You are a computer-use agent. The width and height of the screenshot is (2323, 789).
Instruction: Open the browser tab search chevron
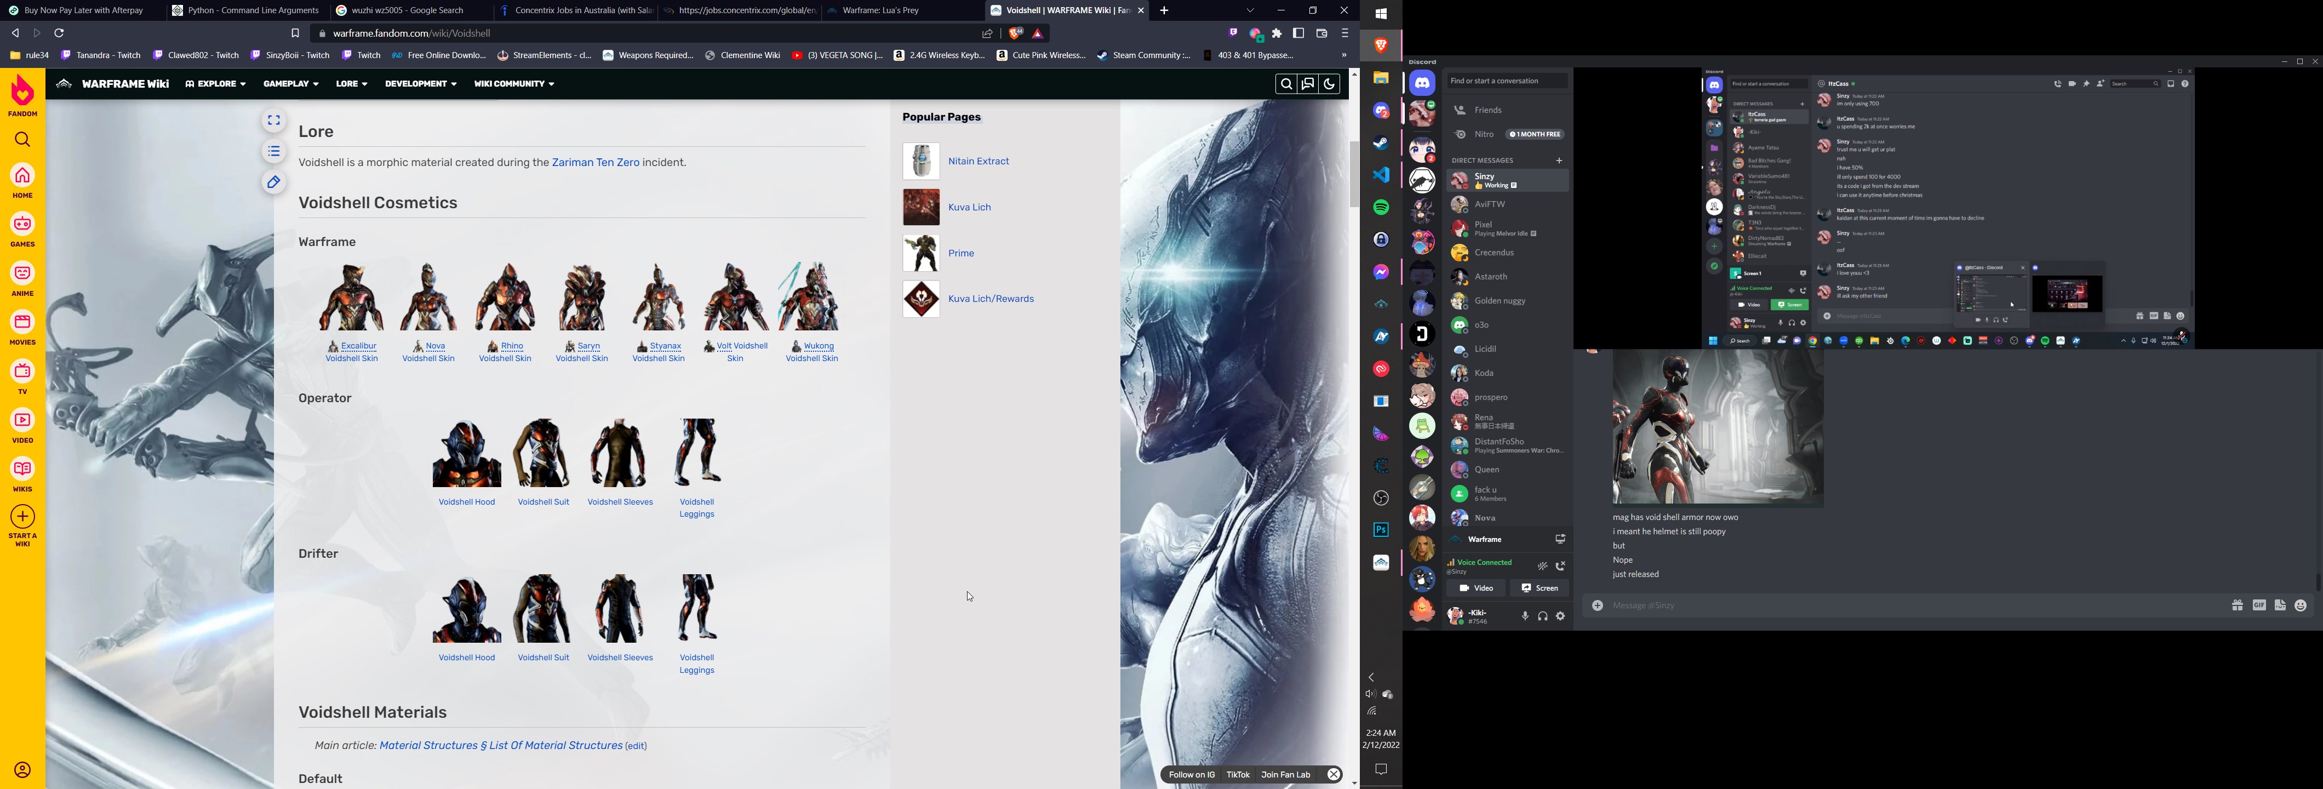tap(1250, 11)
